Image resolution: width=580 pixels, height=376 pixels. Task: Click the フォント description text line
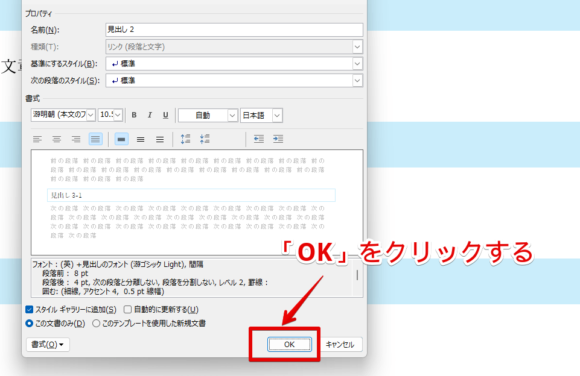click(x=118, y=265)
